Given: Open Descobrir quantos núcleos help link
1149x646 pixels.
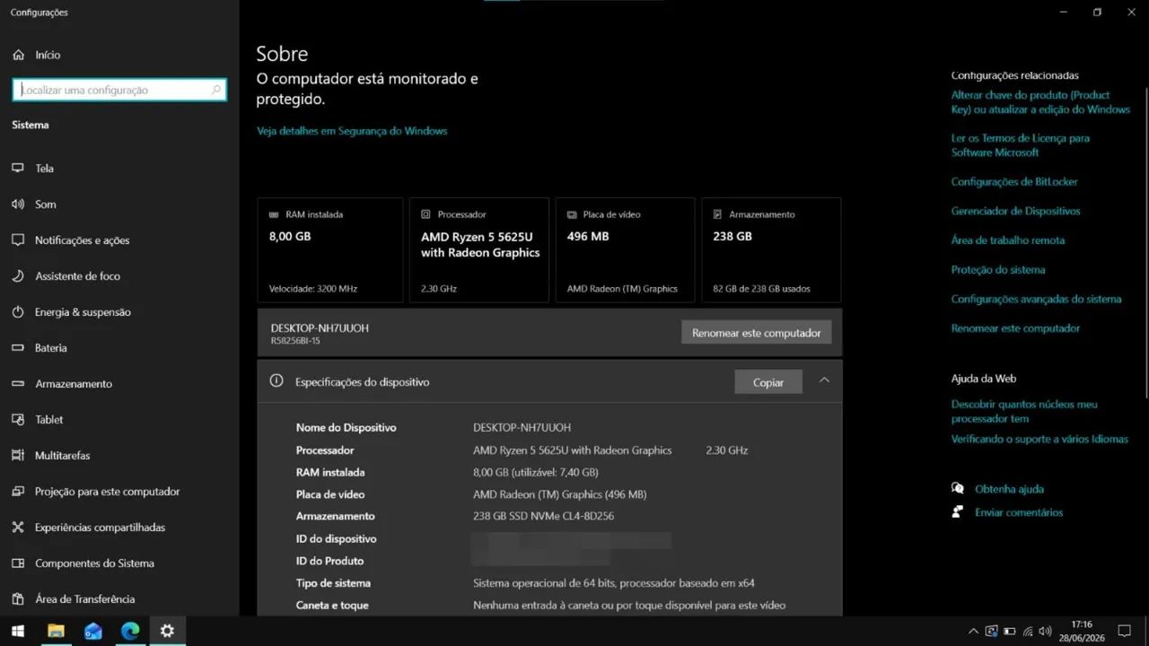Looking at the screenshot, I should point(1024,412).
